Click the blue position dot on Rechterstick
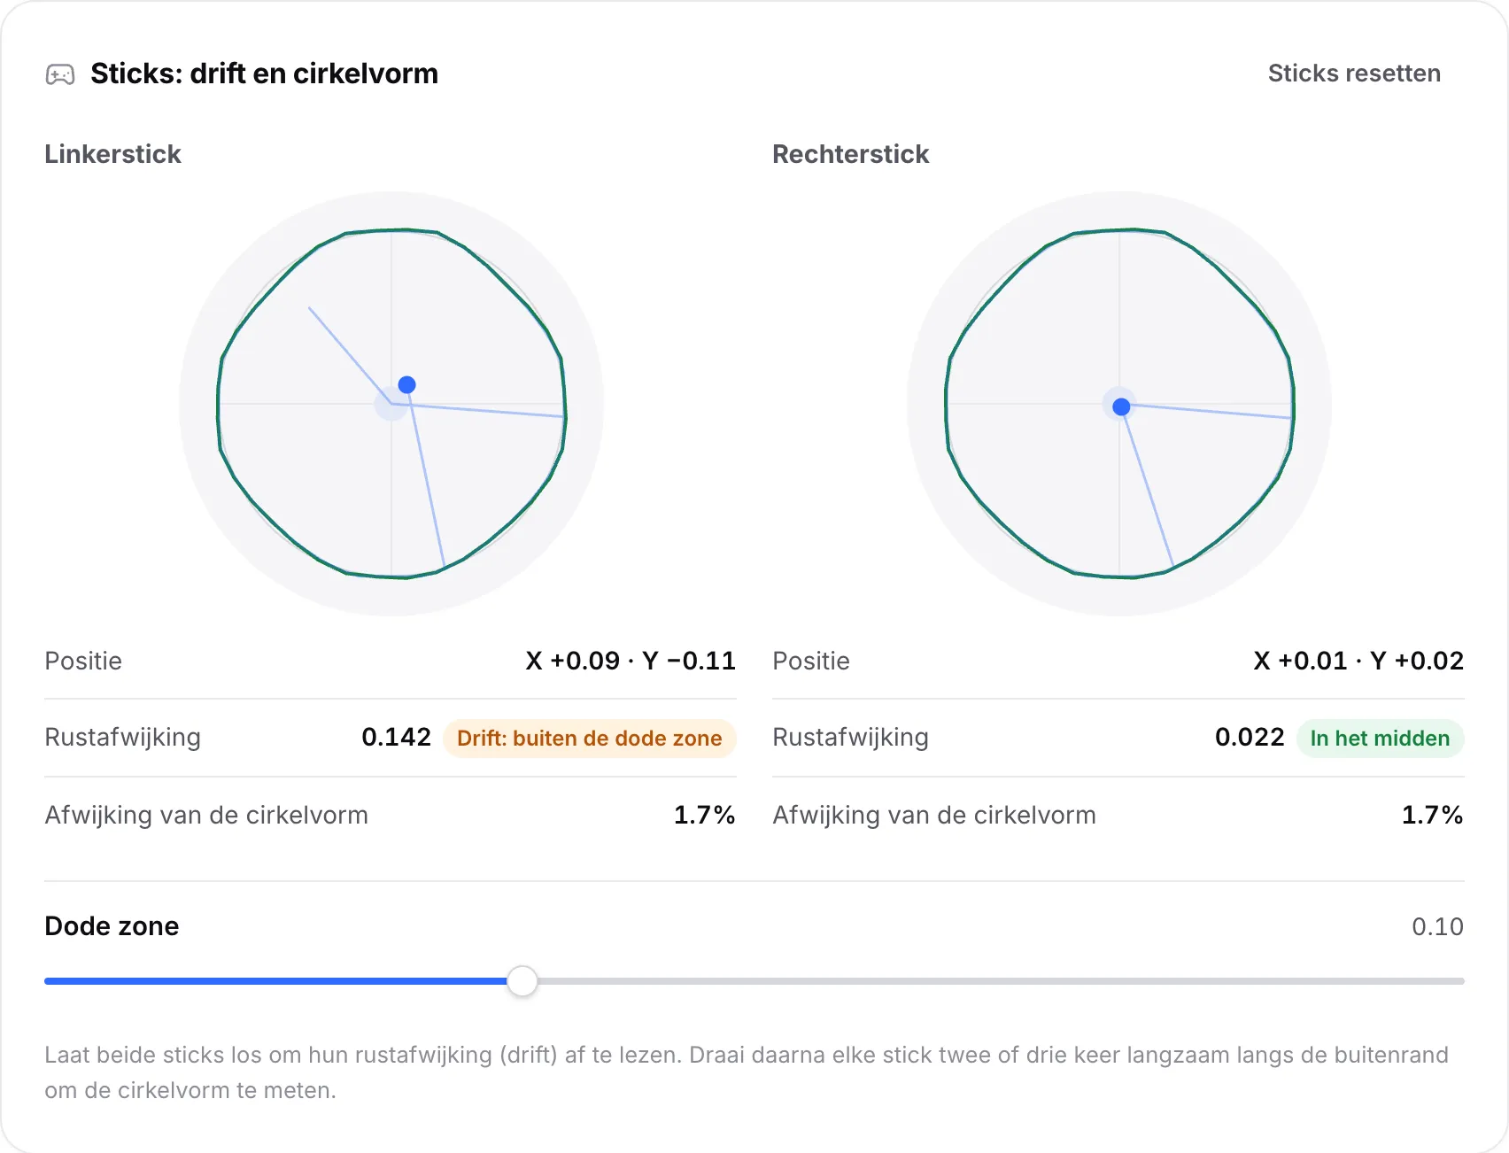1509x1153 pixels. tap(1121, 406)
